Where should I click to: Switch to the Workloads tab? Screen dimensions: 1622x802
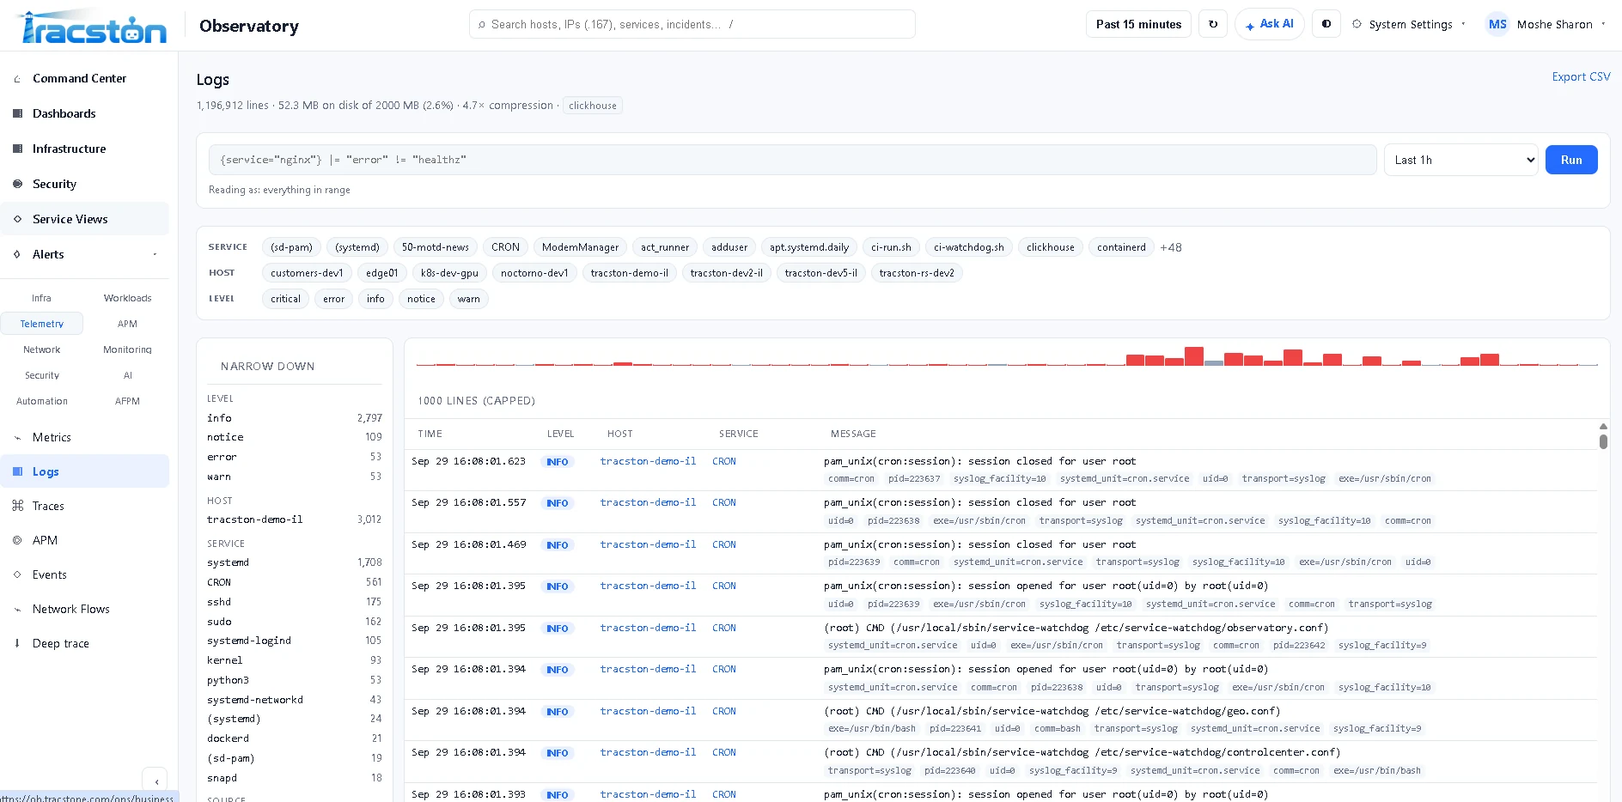[127, 298]
